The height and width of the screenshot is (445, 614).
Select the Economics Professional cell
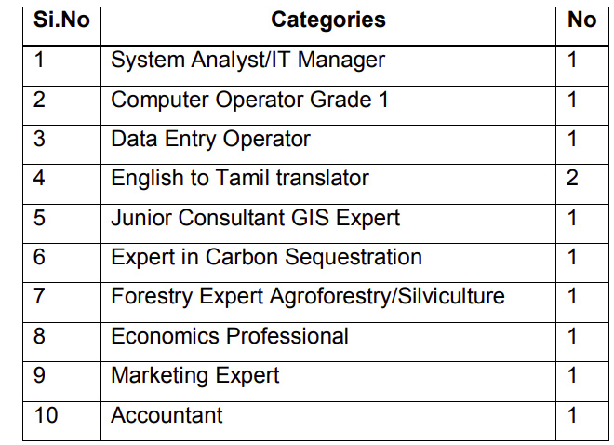(x=230, y=336)
